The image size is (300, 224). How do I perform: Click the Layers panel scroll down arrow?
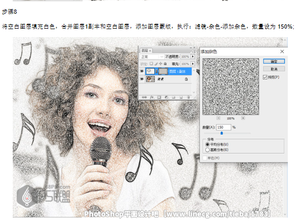pyautogui.click(x=194, y=92)
